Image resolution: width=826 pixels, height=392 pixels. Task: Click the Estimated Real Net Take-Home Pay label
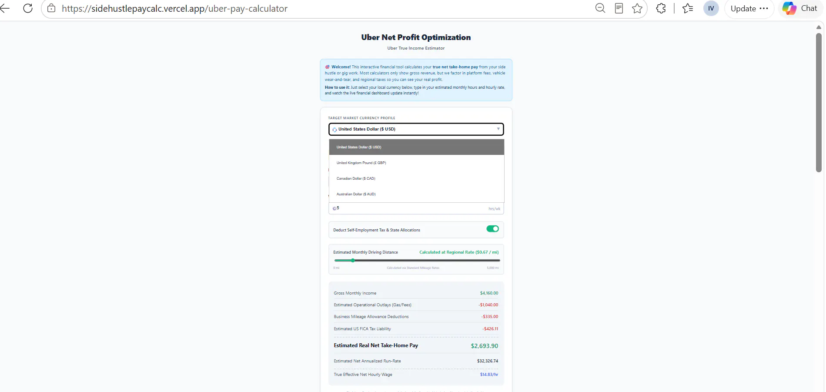click(376, 345)
